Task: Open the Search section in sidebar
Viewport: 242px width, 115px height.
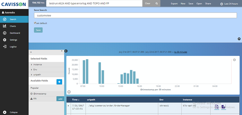Action: click(14, 19)
